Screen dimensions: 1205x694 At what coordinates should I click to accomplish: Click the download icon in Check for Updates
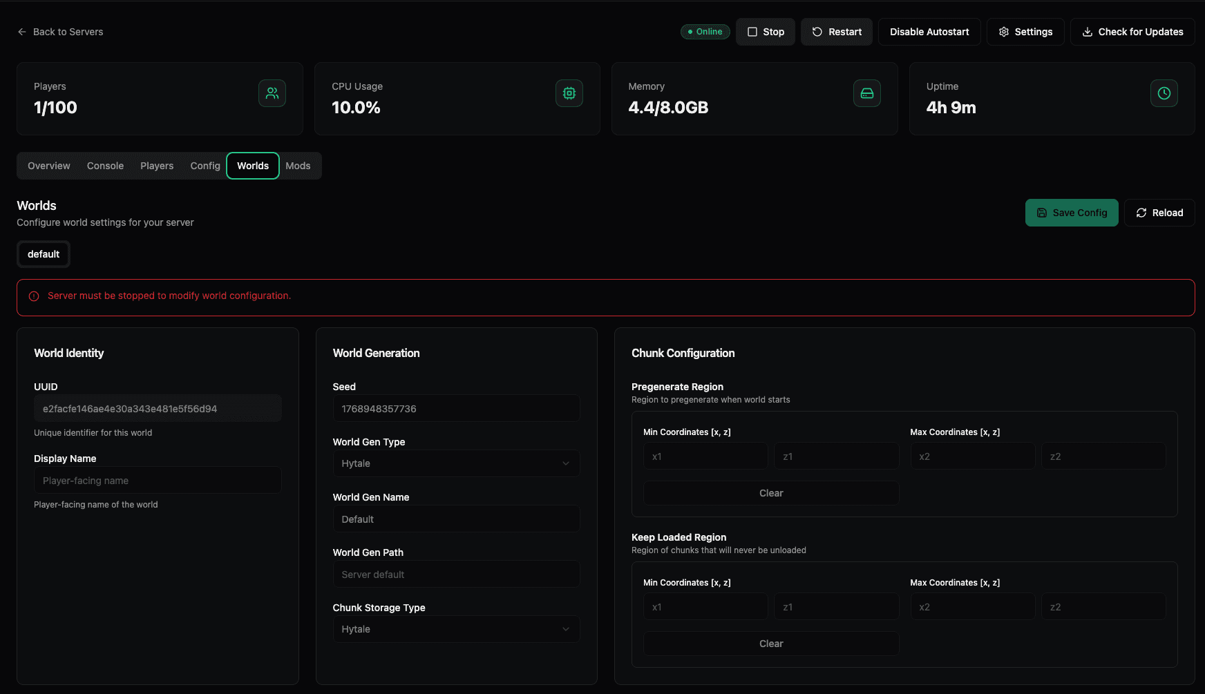point(1088,32)
